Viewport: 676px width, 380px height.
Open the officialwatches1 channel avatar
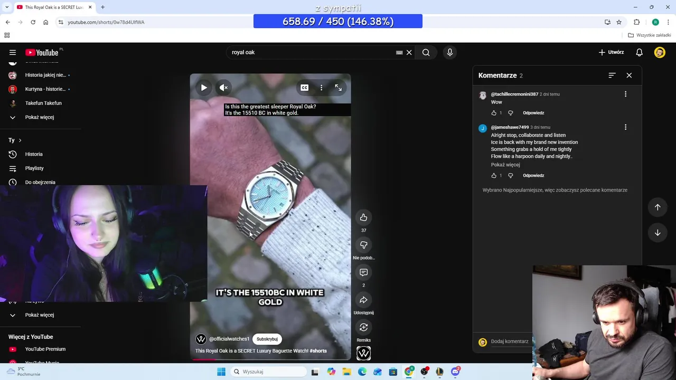click(201, 339)
